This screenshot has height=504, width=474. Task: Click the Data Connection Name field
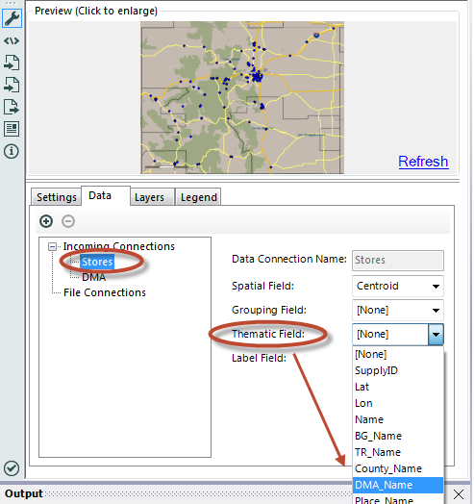click(398, 260)
